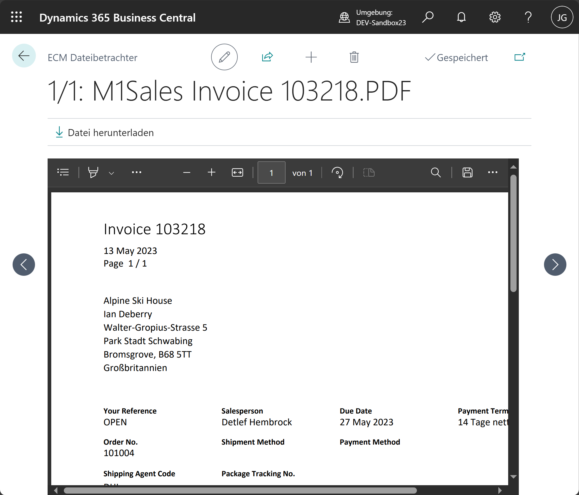The image size is (579, 495).
Task: Click the fit to width icon
Action: (237, 172)
